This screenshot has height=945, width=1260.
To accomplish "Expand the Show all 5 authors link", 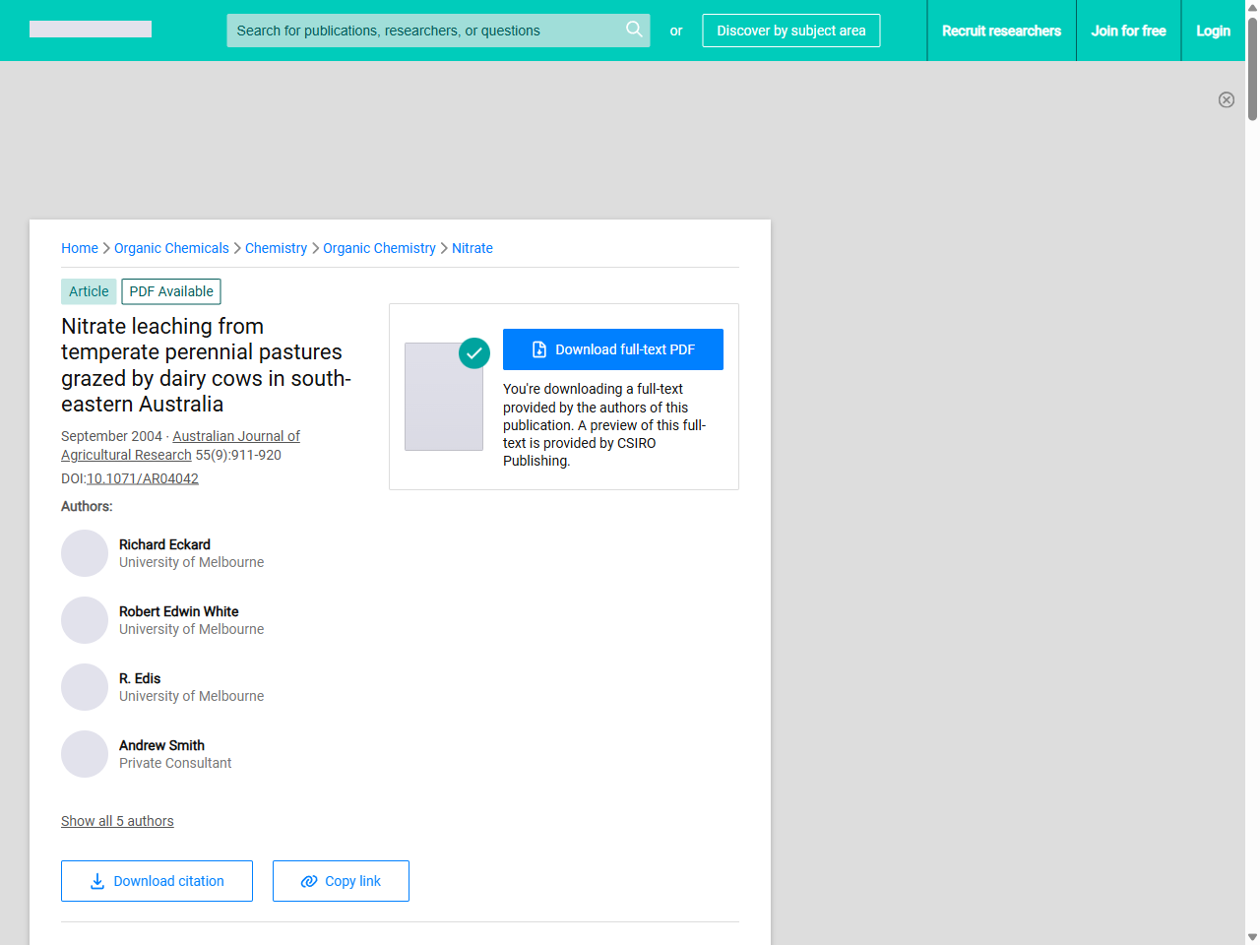I will tap(117, 821).
